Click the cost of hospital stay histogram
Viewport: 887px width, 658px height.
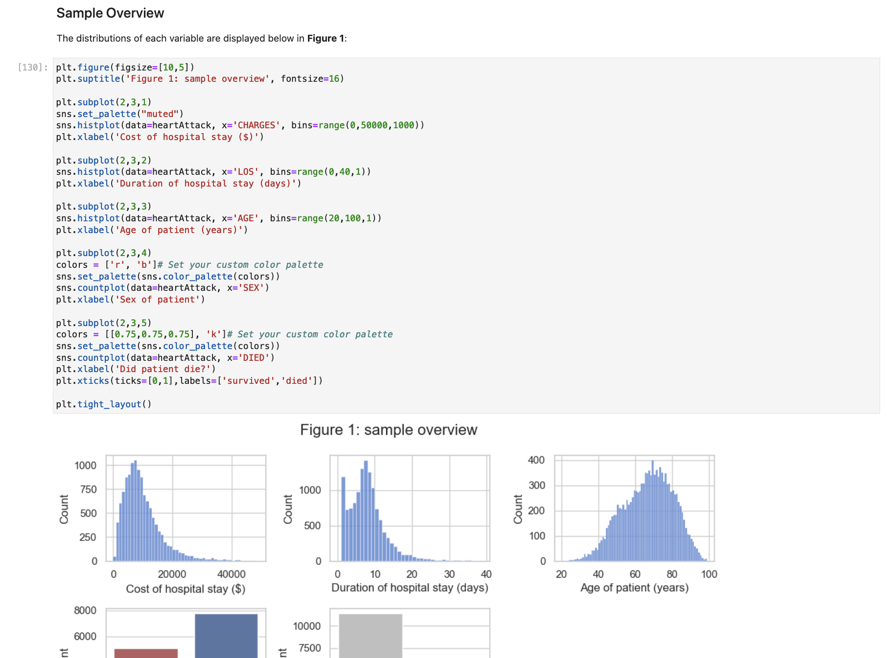point(186,508)
